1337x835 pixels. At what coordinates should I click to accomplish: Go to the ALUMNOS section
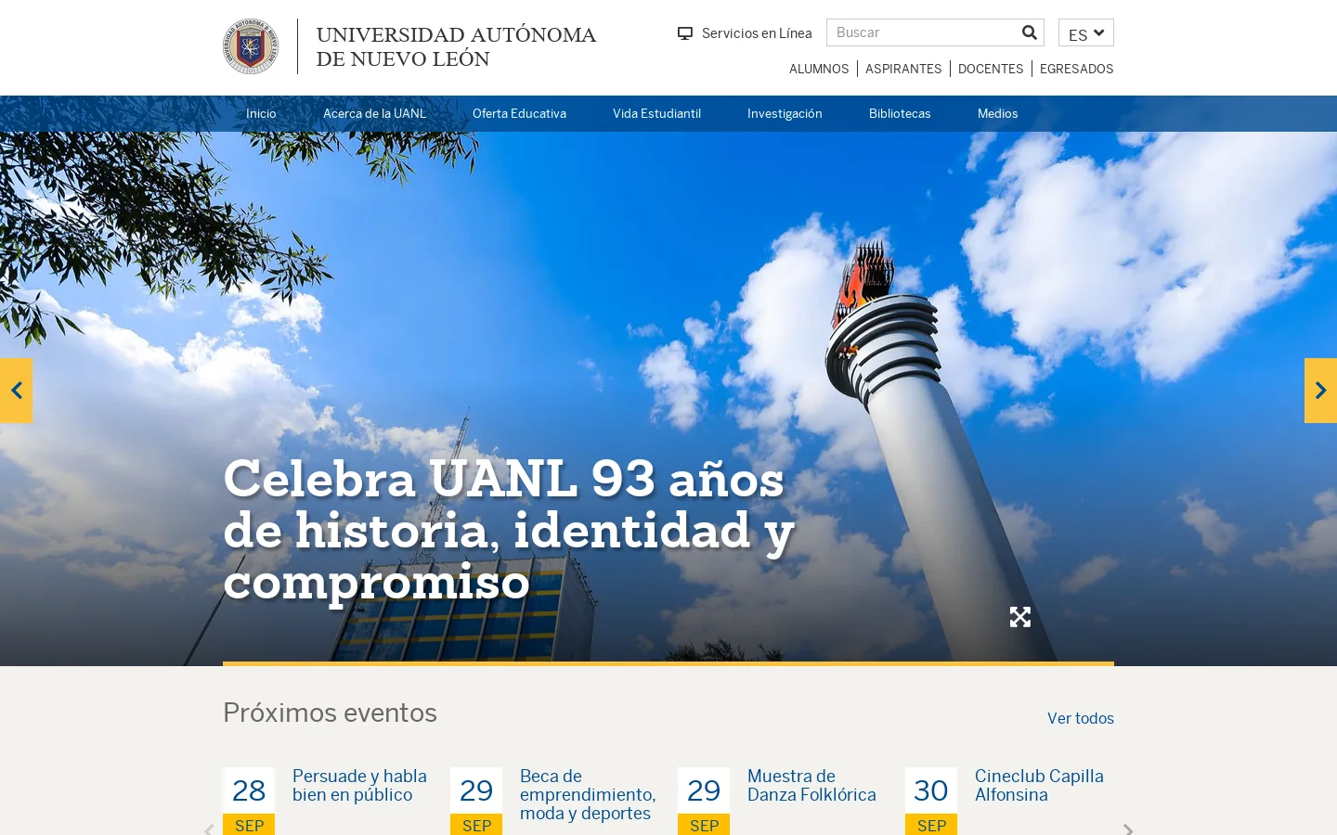click(819, 69)
